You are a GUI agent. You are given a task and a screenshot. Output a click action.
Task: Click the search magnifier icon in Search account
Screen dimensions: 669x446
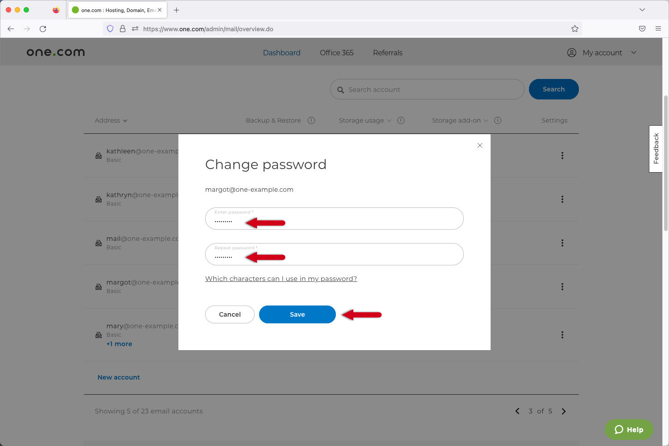[x=341, y=89]
